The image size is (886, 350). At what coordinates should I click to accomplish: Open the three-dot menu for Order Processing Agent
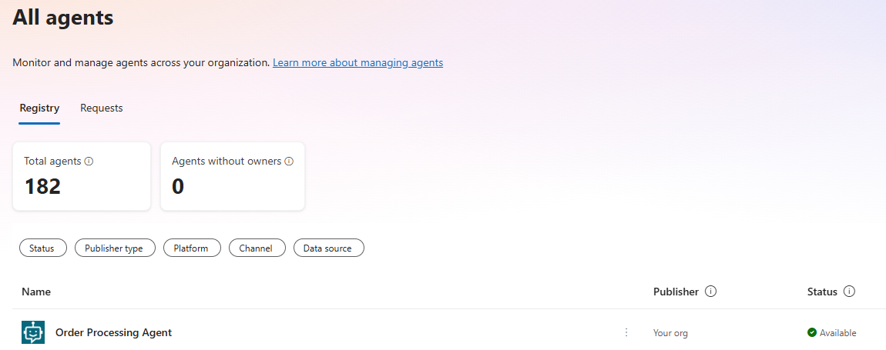click(626, 332)
